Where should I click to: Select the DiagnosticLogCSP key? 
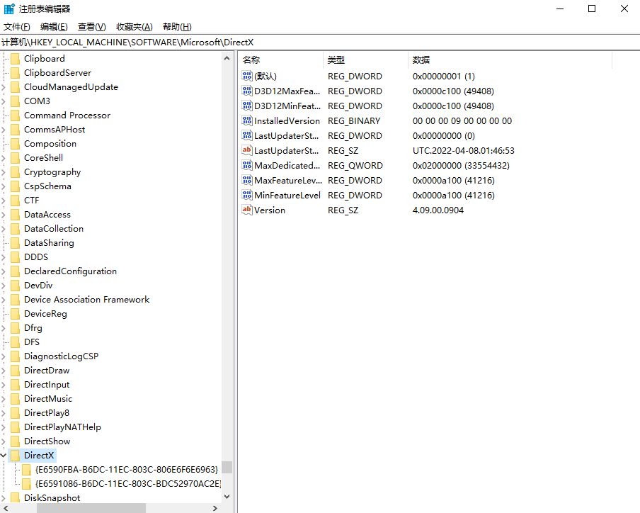pos(61,356)
